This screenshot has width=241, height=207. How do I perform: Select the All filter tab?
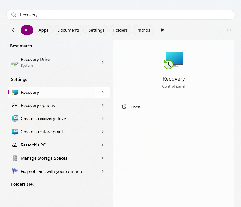pyautogui.click(x=27, y=30)
